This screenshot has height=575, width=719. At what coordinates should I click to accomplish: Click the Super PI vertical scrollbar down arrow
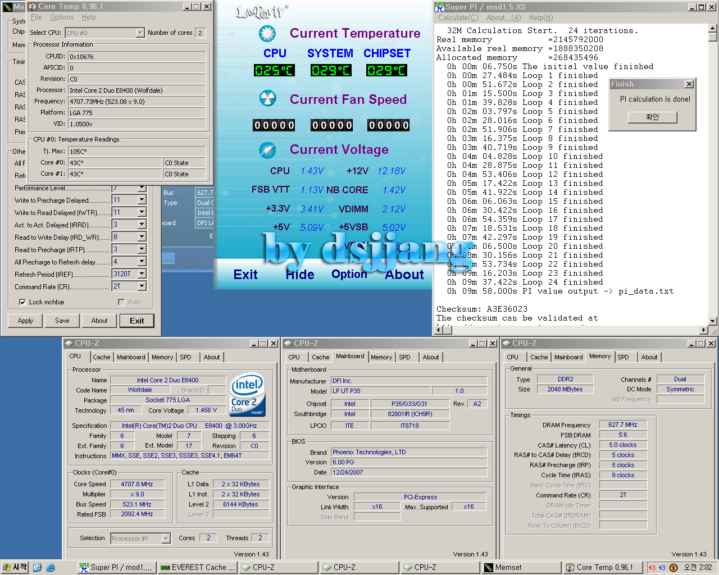click(712, 321)
